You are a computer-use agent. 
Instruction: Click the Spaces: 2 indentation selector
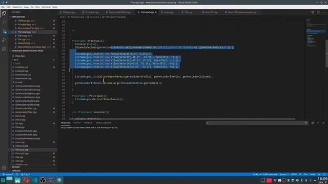pyautogui.click(x=284, y=174)
